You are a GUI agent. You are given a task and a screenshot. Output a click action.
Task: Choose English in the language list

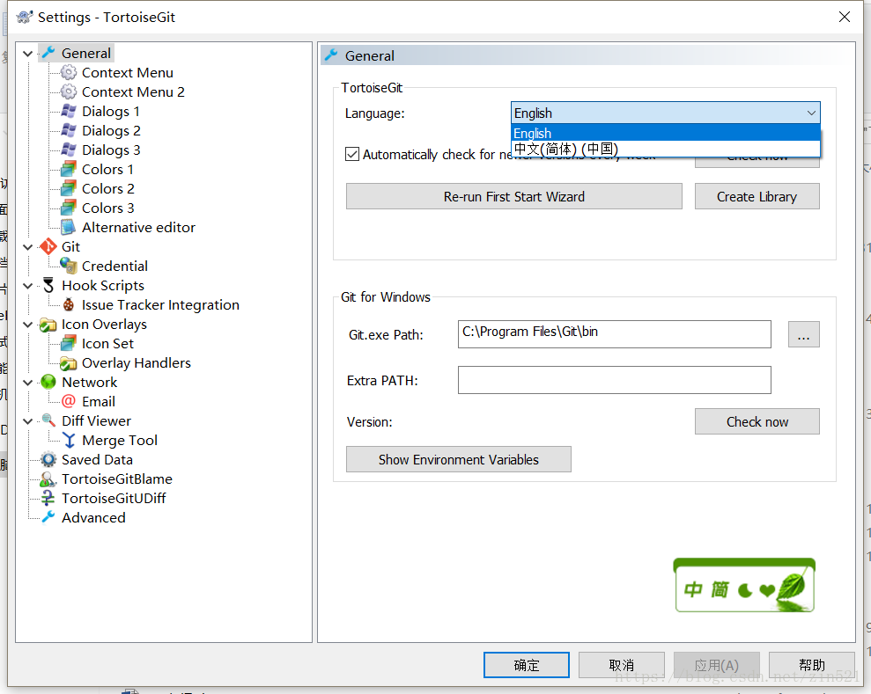(x=665, y=133)
